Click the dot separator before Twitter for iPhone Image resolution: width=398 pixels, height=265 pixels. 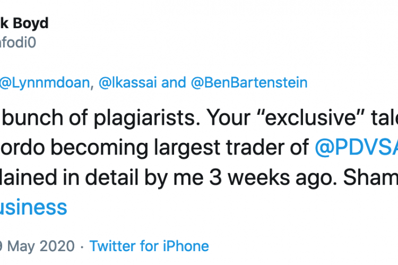point(82,247)
